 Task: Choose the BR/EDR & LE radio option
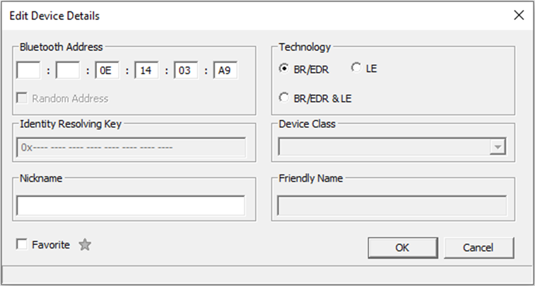coord(284,98)
